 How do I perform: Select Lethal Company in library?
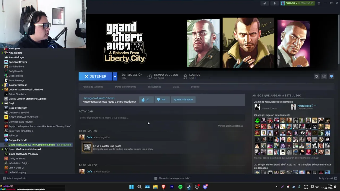click(x=18, y=172)
